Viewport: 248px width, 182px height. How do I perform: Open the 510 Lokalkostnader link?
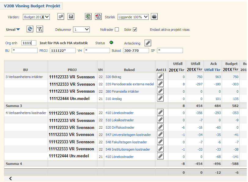tap(120, 120)
